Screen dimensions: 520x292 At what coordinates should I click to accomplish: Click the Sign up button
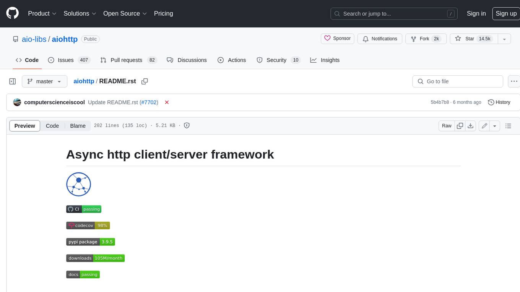506,13
